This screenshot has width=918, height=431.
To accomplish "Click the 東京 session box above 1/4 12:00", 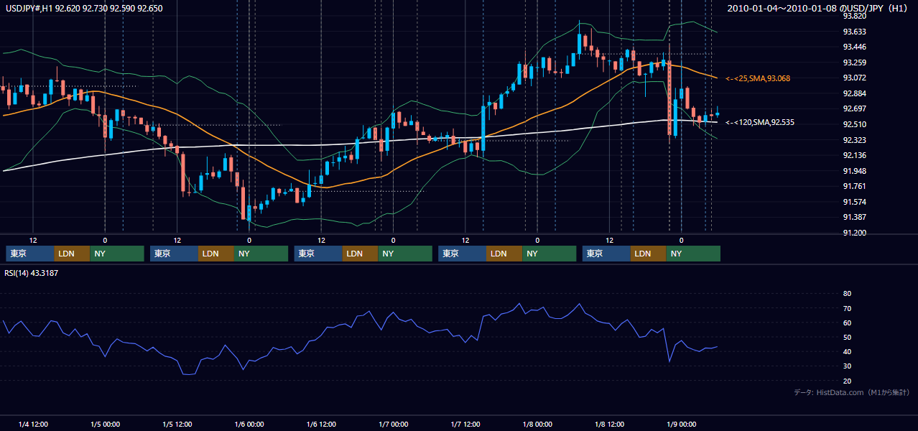I will [x=29, y=254].
